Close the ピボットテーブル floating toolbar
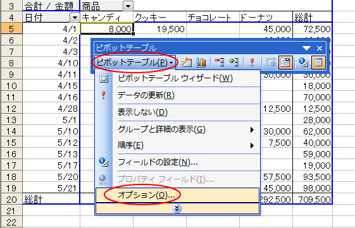Image resolution: width=355 pixels, height=228 pixels. (x=320, y=48)
